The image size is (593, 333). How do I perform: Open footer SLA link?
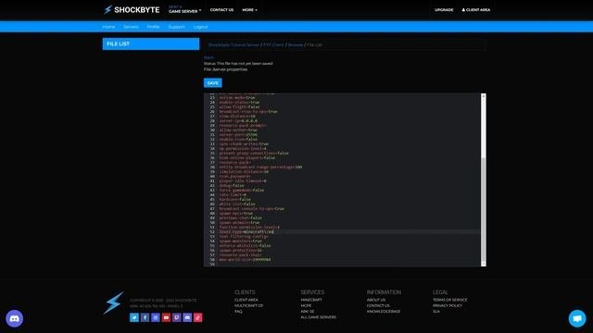pyautogui.click(x=436, y=312)
